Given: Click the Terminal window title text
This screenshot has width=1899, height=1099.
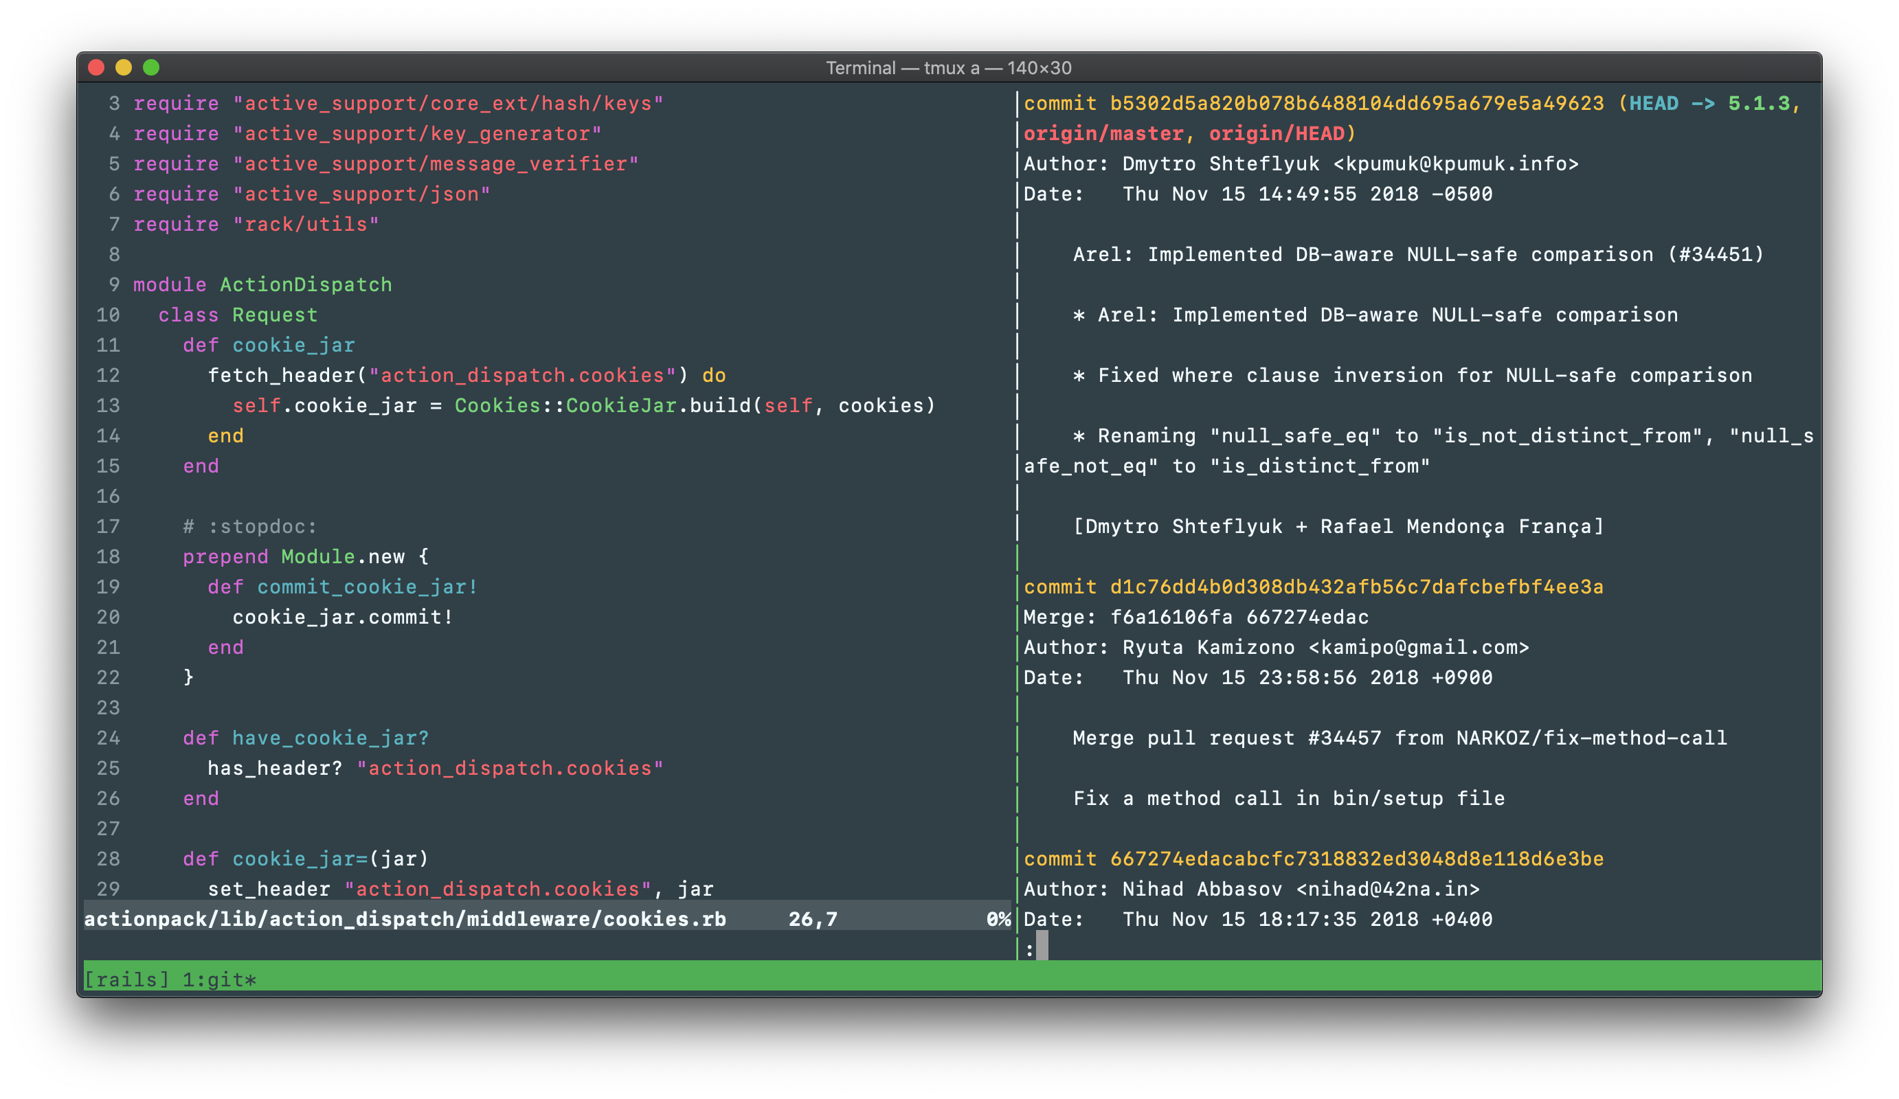Looking at the screenshot, I should 948,68.
